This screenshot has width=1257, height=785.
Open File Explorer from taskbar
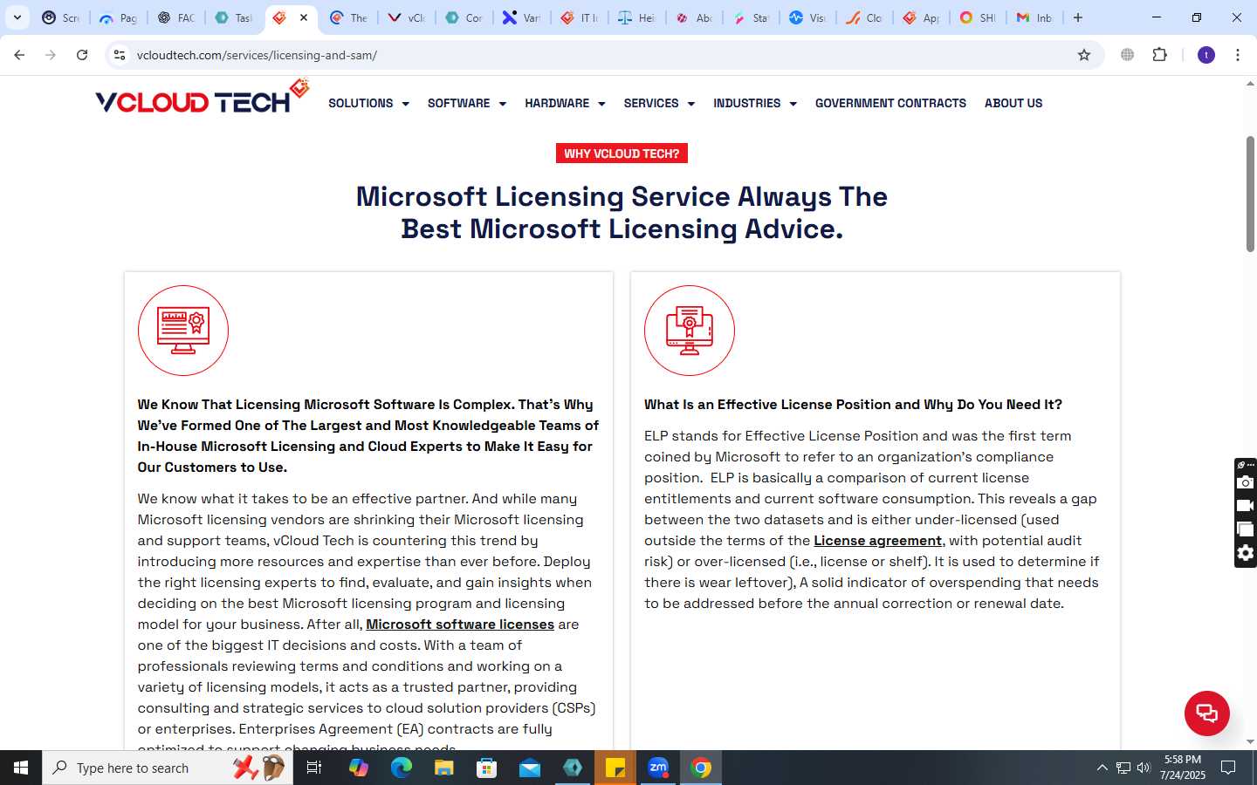click(443, 768)
